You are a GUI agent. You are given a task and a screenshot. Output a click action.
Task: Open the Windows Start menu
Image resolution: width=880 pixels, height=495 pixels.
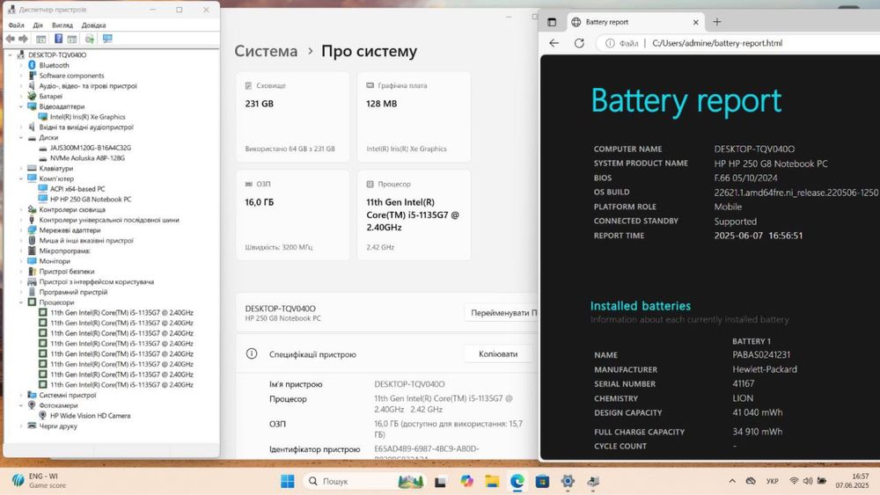click(288, 481)
